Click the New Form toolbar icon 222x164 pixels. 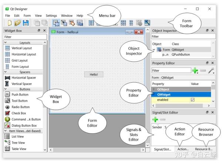[x=10, y=23]
